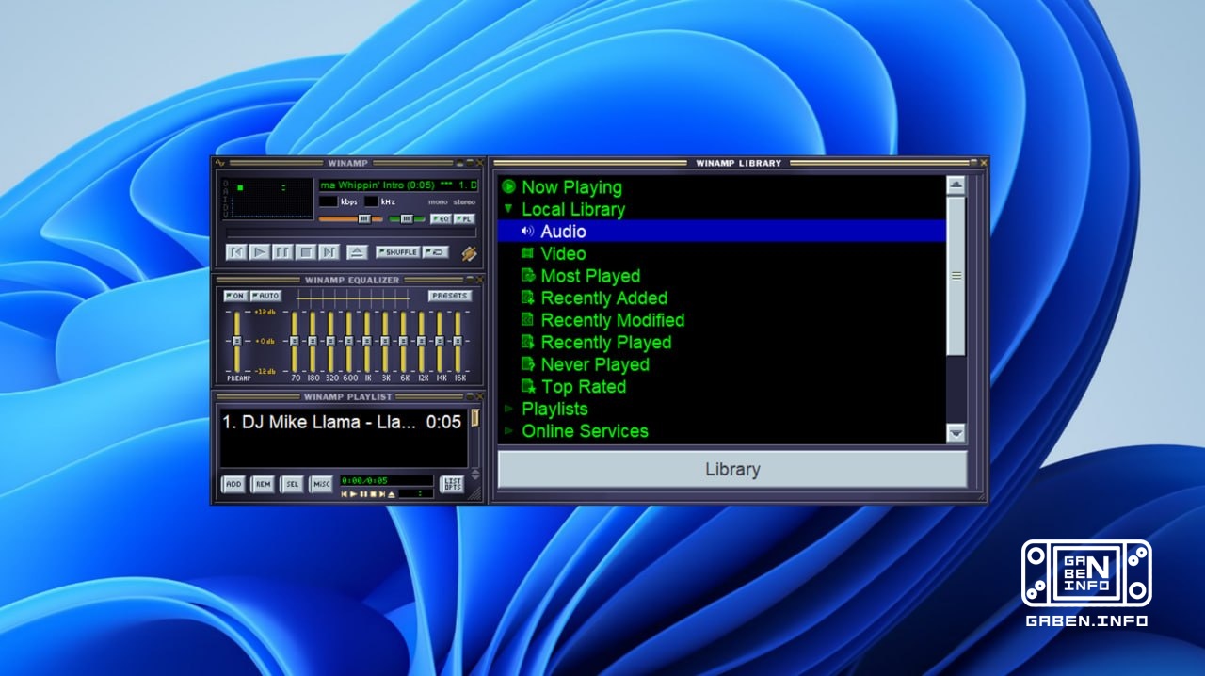Viewport: 1205px width, 676px height.
Task: Click the Play button in the Winamp main window
Action: coord(260,252)
